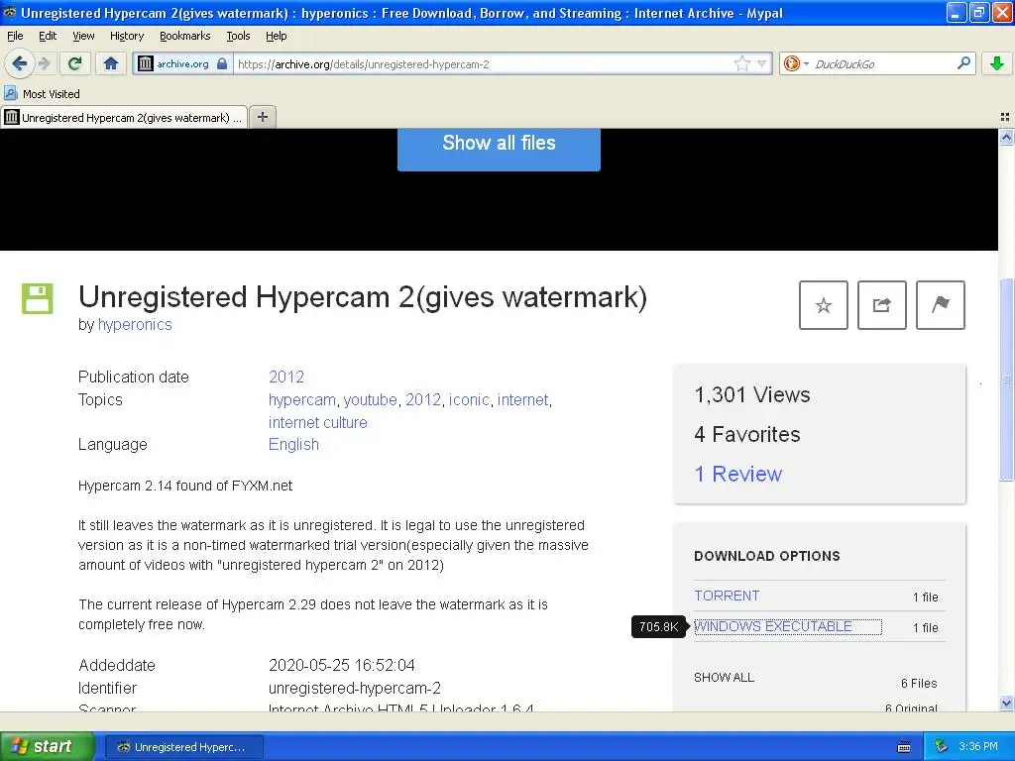Open the hyperonics author link

click(x=135, y=324)
